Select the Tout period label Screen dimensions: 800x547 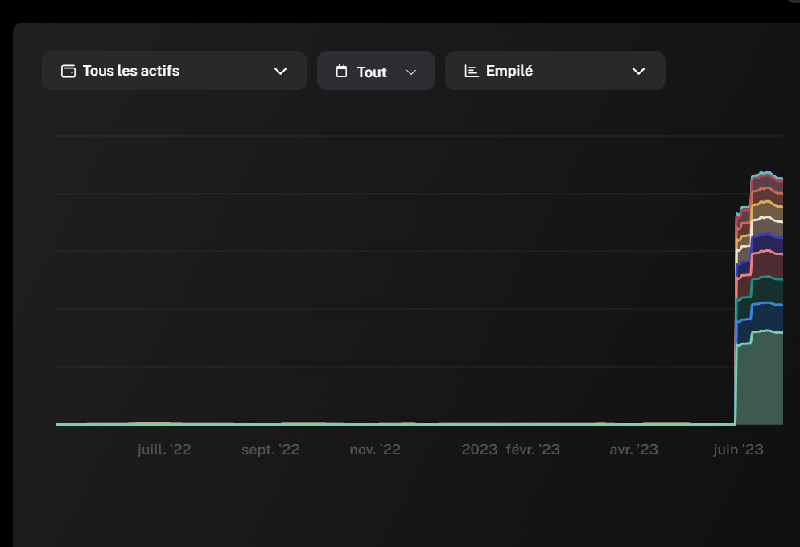coord(372,72)
